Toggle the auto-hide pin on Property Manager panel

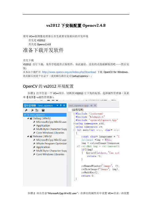(x=61, y=106)
